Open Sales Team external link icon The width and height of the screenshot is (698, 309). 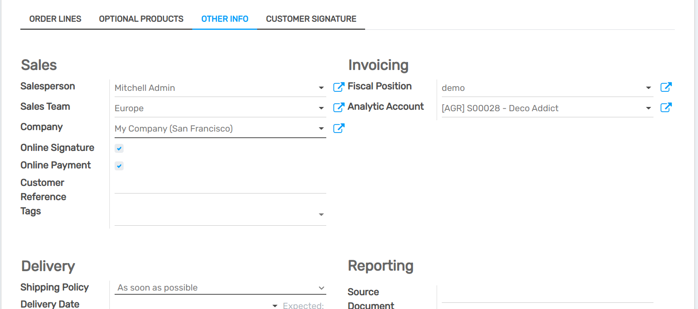[339, 107]
